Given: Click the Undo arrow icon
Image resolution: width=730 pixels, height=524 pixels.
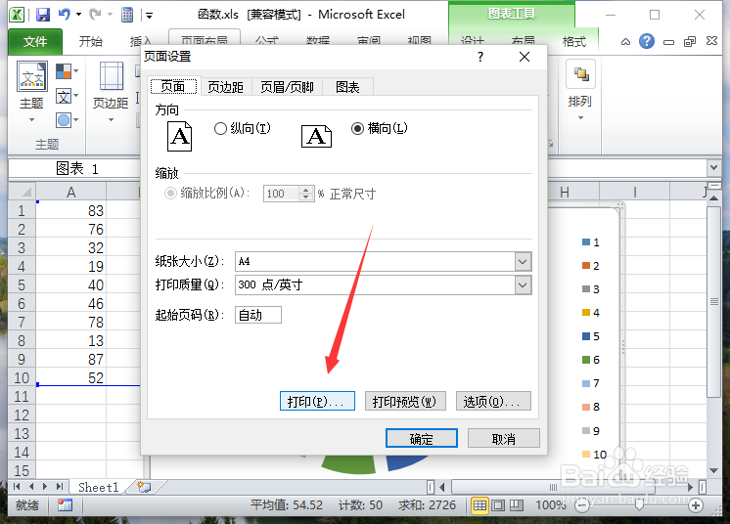Looking at the screenshot, I should (65, 15).
